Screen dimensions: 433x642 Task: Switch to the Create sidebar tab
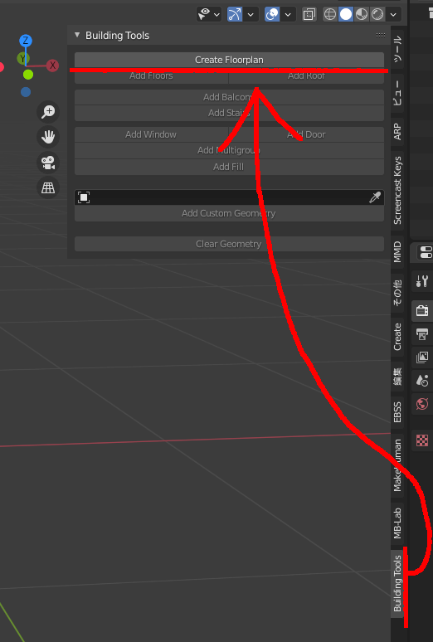397,337
